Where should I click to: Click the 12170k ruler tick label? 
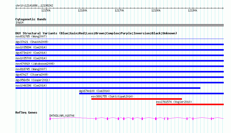tap(119, 10)
